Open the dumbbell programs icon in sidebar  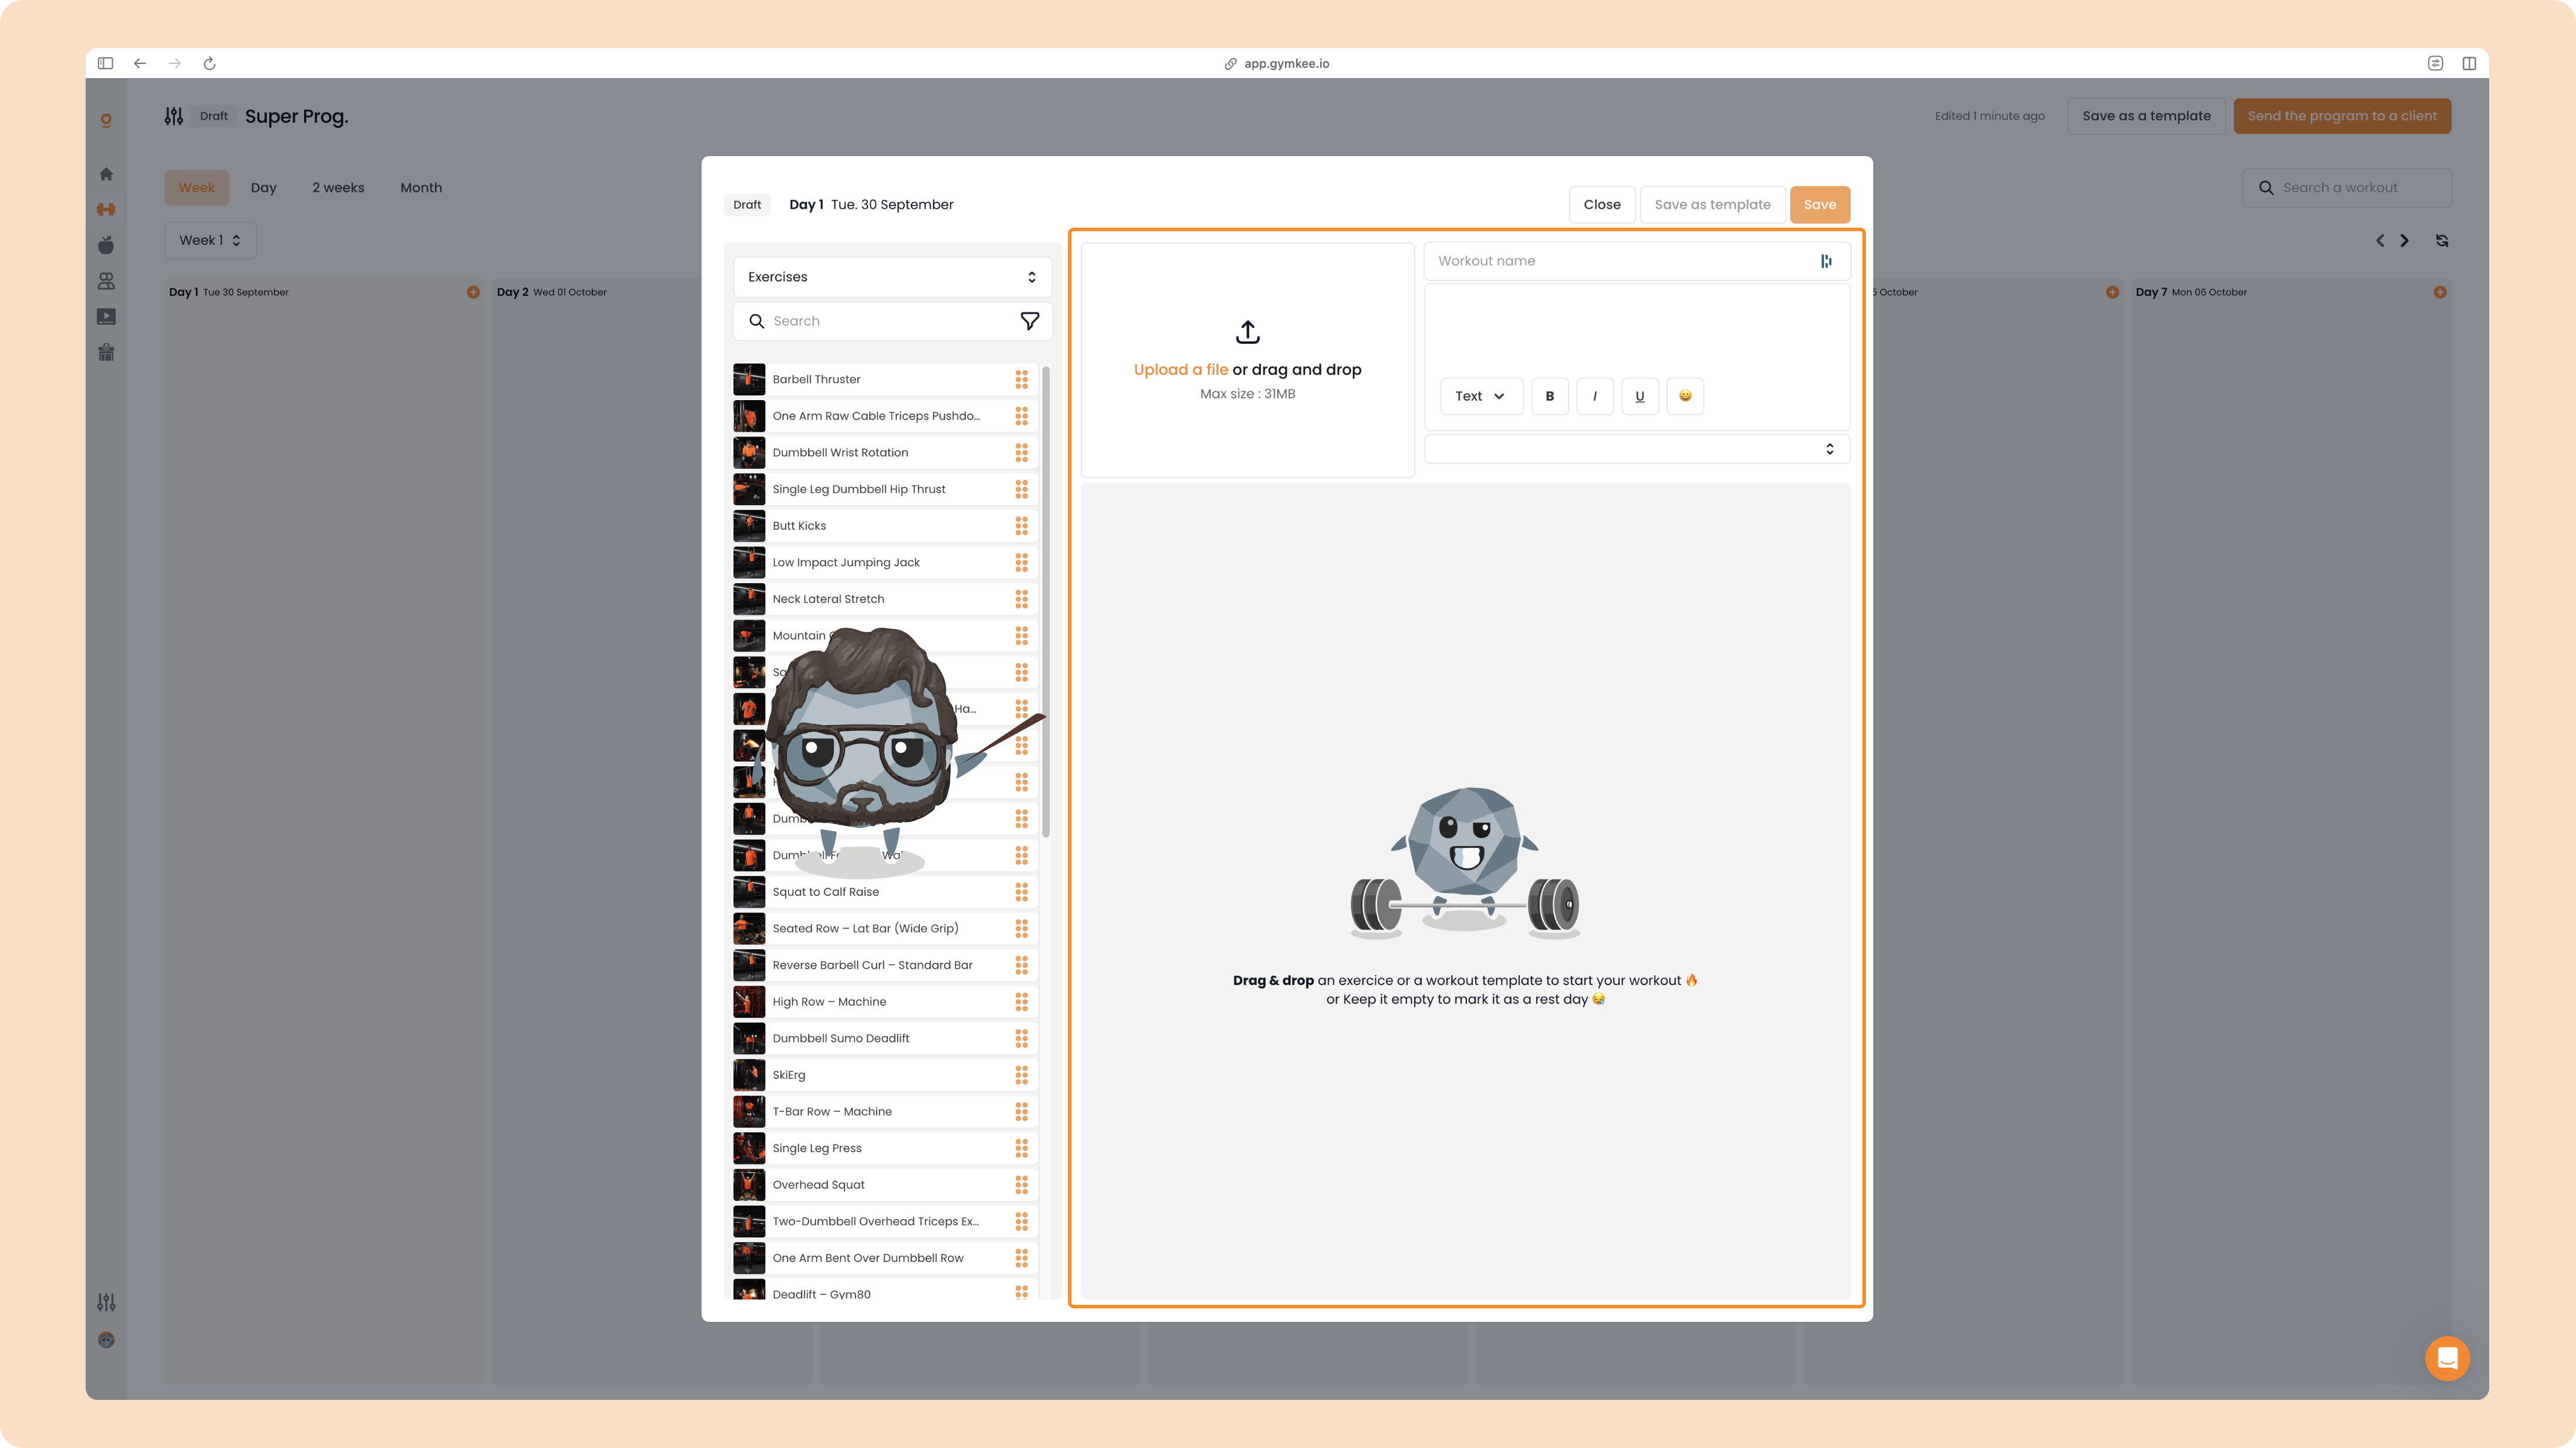tap(106, 209)
